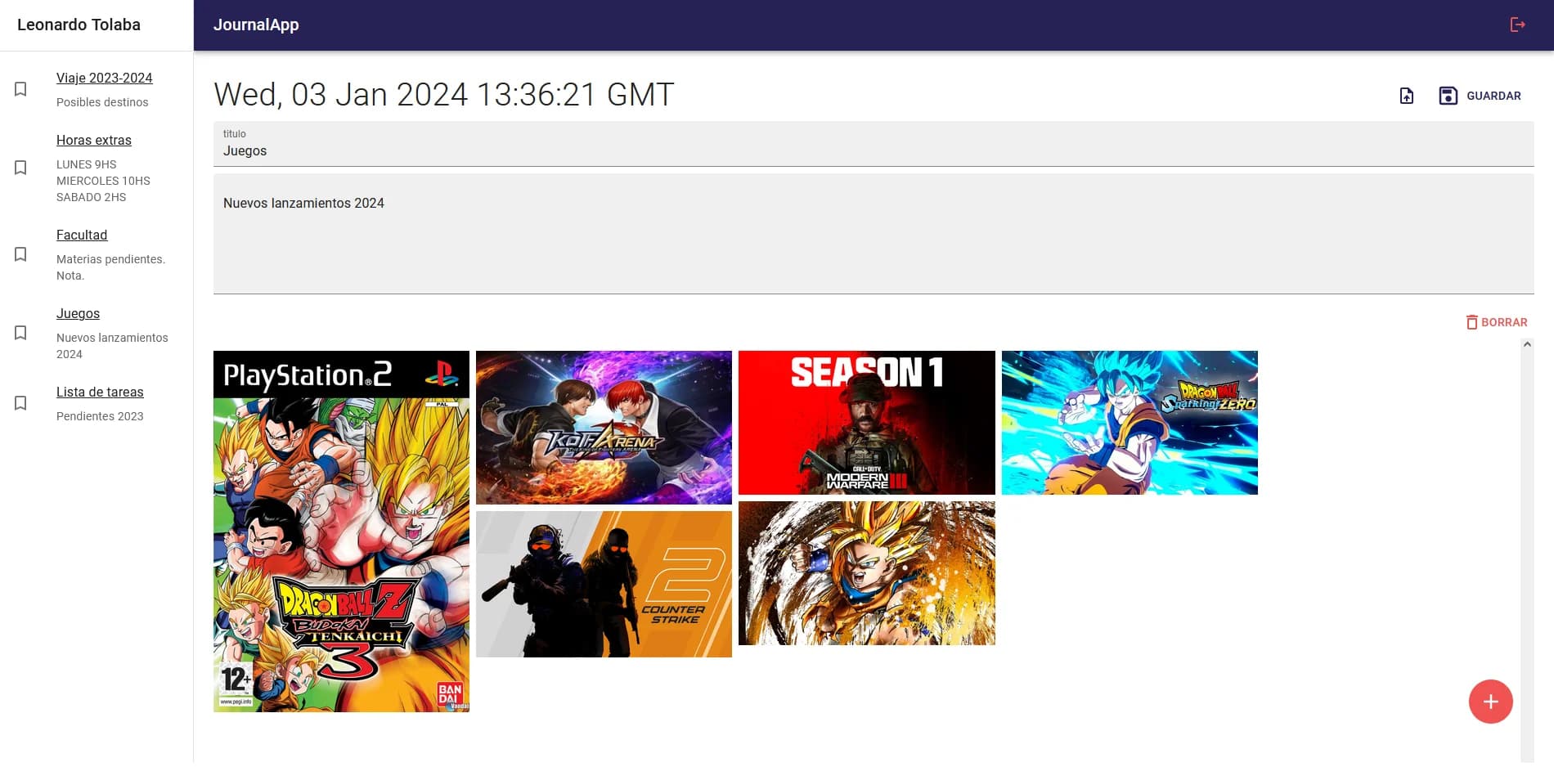Delete the note with BORRAR button
Screen dimensions: 1554x767
[1497, 322]
